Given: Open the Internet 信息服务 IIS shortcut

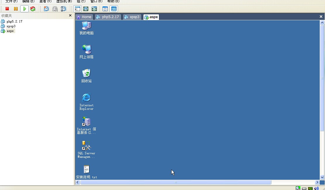Looking at the screenshot, I should (x=86, y=121).
